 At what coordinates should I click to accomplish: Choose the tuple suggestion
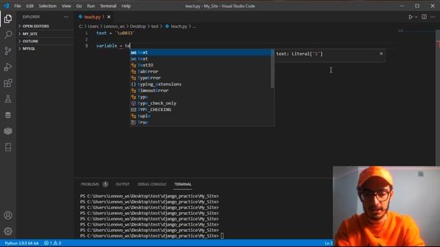click(200, 116)
